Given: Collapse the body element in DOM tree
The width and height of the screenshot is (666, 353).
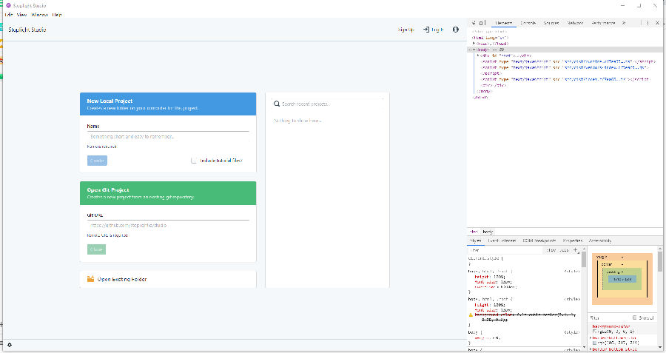Looking at the screenshot, I should pyautogui.click(x=474, y=50).
